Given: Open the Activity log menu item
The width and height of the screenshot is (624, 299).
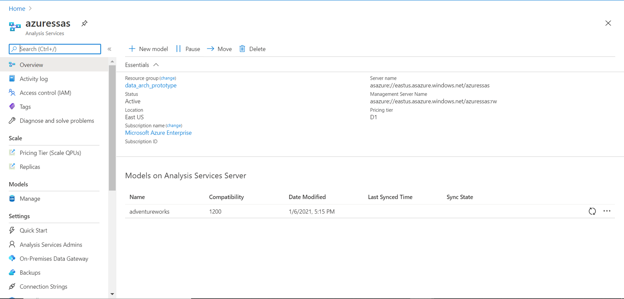Looking at the screenshot, I should pos(33,79).
